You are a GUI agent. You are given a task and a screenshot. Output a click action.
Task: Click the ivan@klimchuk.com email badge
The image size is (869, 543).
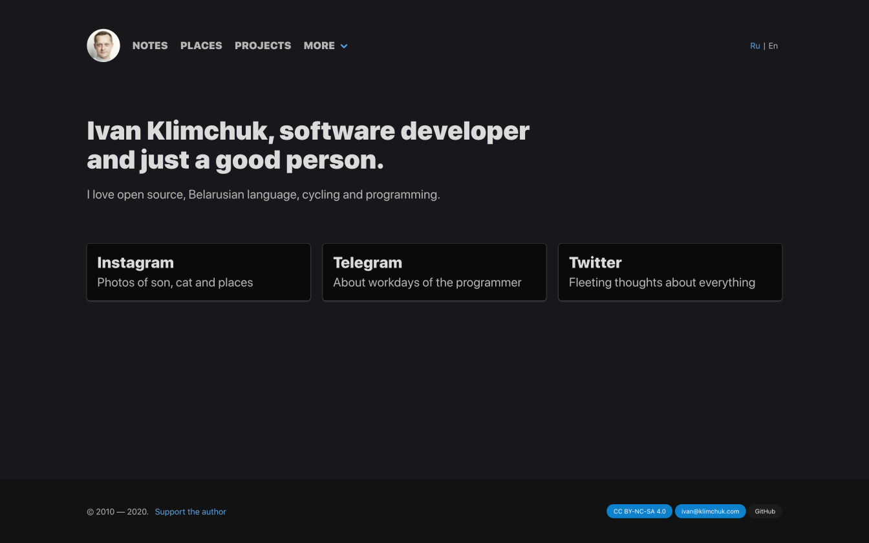710,511
